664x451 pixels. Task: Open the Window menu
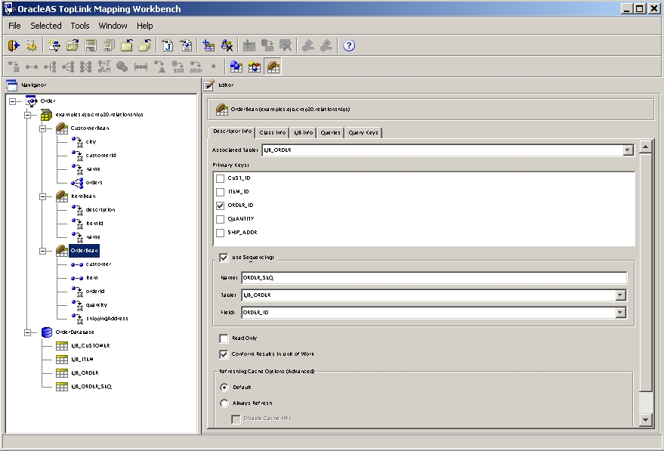point(113,26)
